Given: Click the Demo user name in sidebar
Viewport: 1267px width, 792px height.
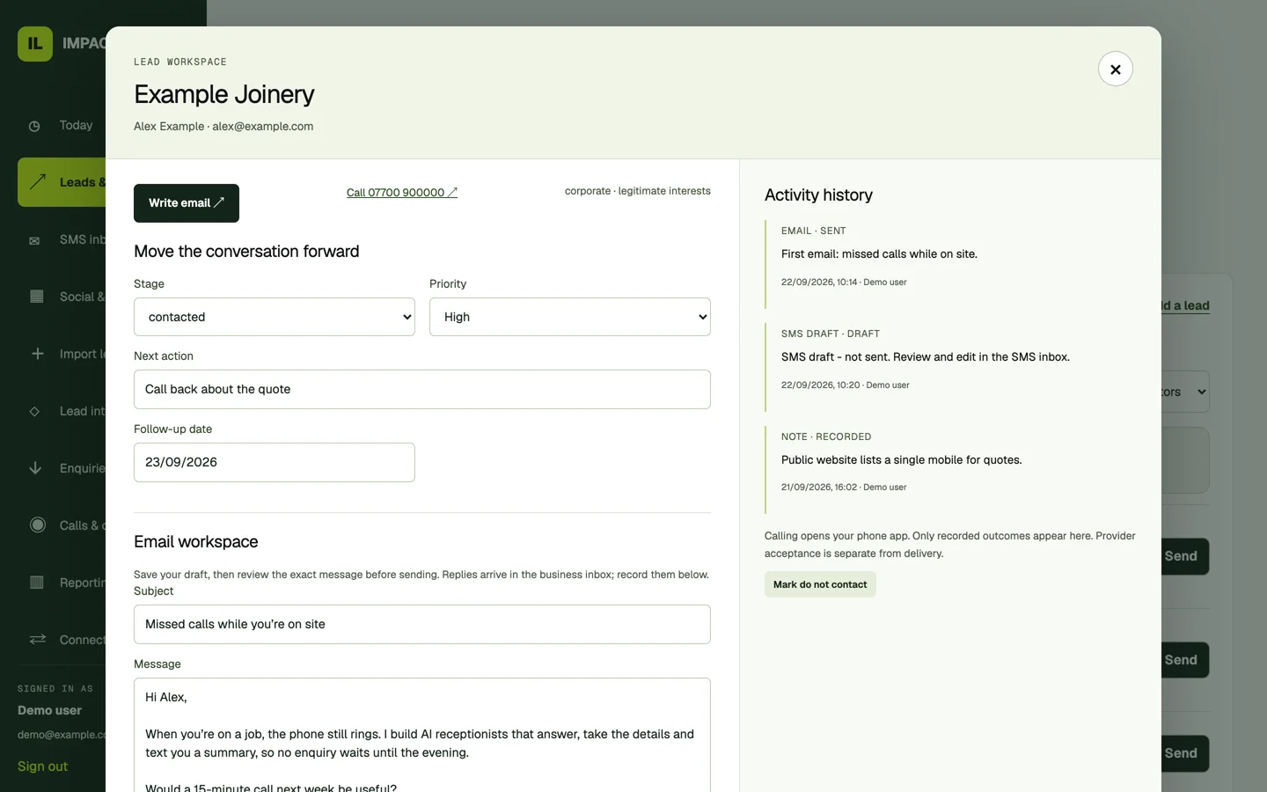Looking at the screenshot, I should click(49, 710).
